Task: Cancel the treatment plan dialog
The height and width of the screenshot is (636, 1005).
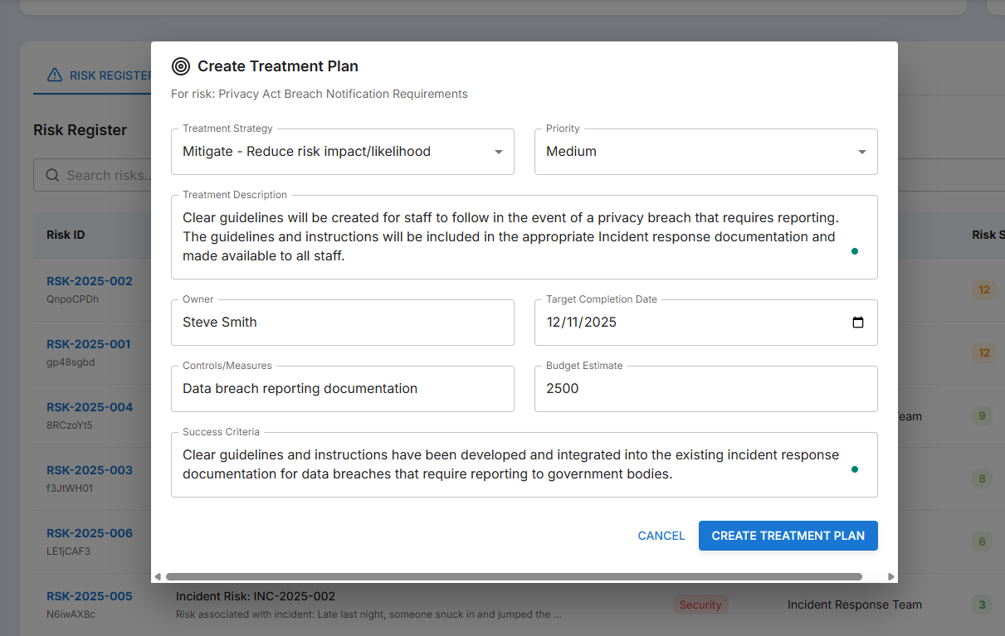Action: click(x=661, y=536)
